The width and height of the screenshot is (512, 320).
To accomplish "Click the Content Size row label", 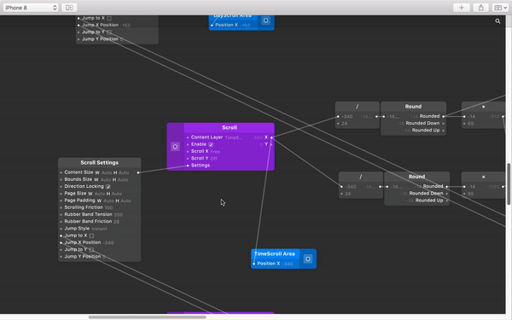I will pyautogui.click(x=79, y=172).
